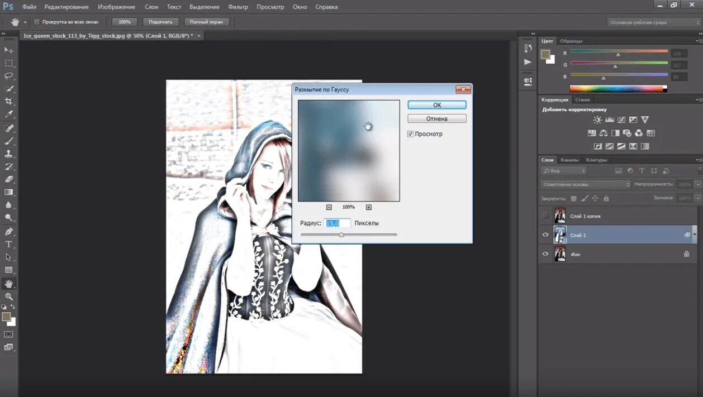The width and height of the screenshot is (703, 397).
Task: Select the Gradient tool
Action: tap(9, 192)
